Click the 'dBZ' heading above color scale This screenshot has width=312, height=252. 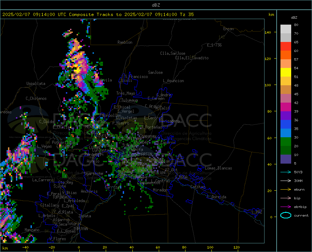[x=294, y=17]
